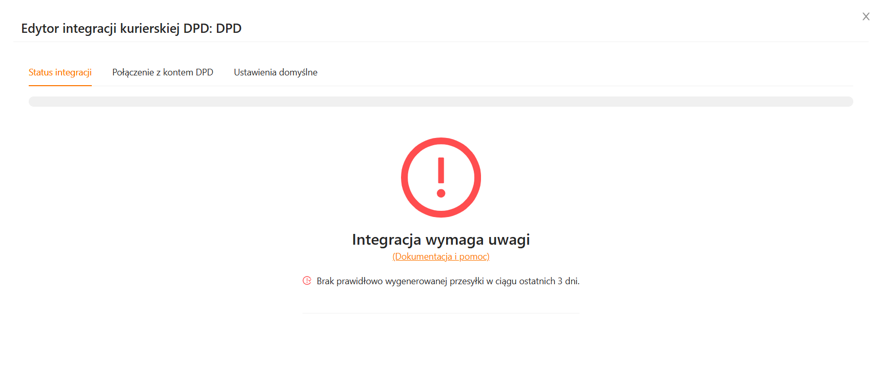Click the dot of the large exclamation mark
The height and width of the screenshot is (375, 882).
click(441, 193)
